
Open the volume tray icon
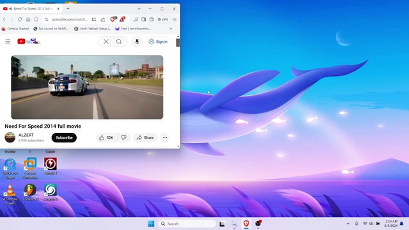coord(371,224)
